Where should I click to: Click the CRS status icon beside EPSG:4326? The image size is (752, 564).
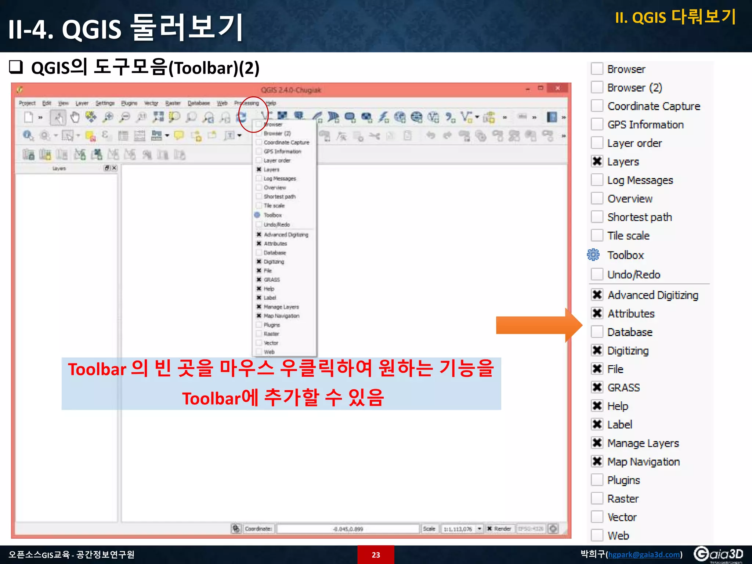553,529
